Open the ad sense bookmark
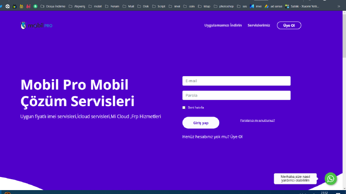Image resolution: width=346 pixels, height=194 pixels. click(x=274, y=7)
